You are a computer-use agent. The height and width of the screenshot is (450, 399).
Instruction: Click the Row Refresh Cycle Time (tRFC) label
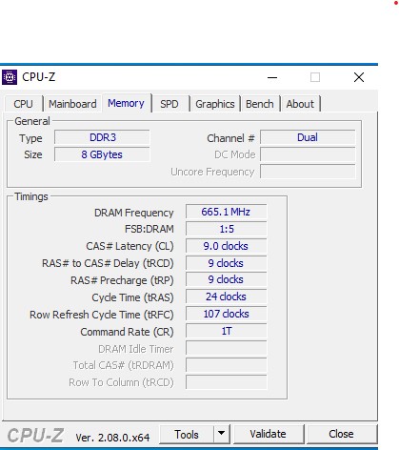coord(102,315)
